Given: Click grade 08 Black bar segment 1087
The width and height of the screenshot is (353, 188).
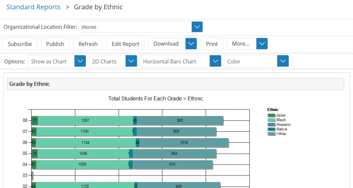Looking at the screenshot, I should pos(85,120).
